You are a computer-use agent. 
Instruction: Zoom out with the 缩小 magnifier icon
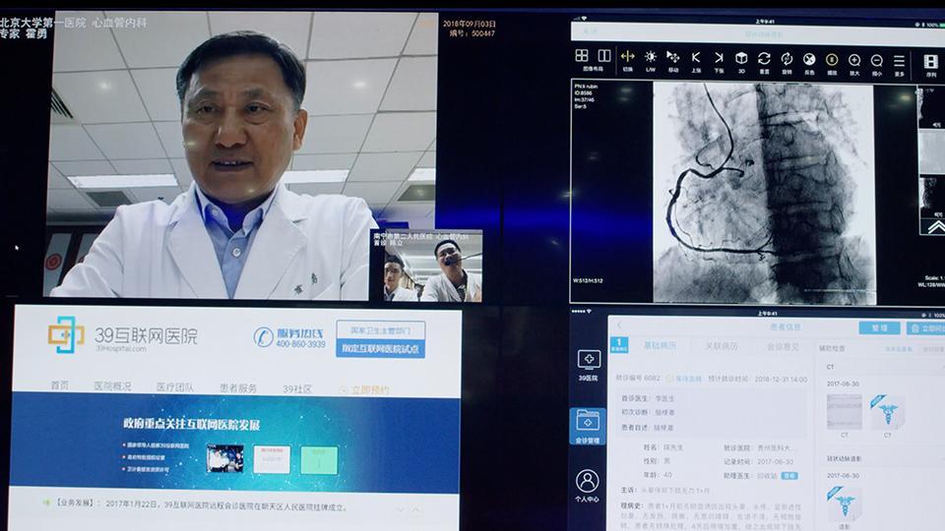[877, 60]
